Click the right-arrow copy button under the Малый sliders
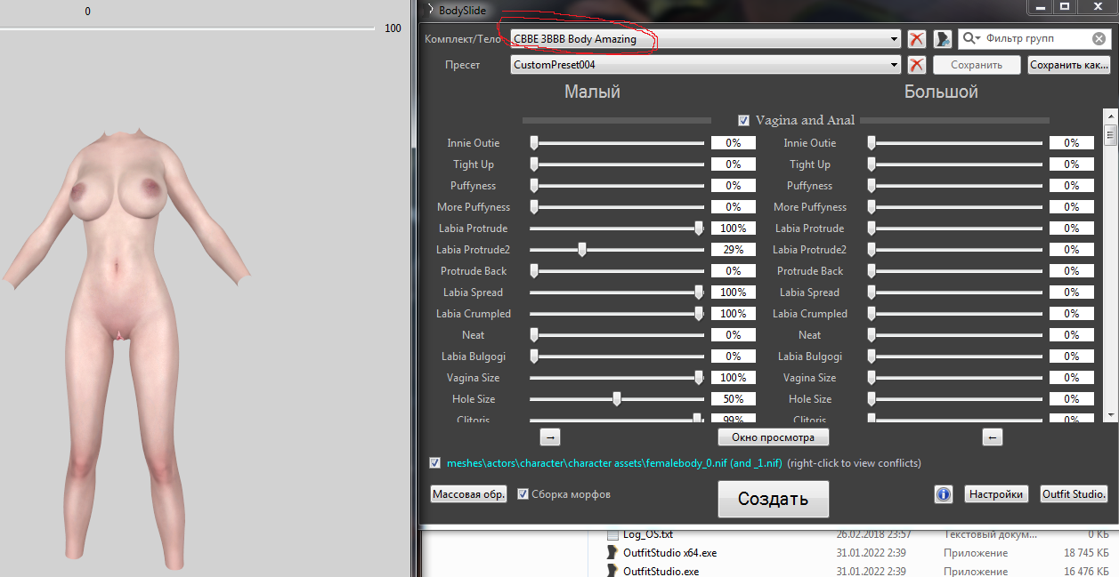Image resolution: width=1119 pixels, height=577 pixels. [x=550, y=437]
